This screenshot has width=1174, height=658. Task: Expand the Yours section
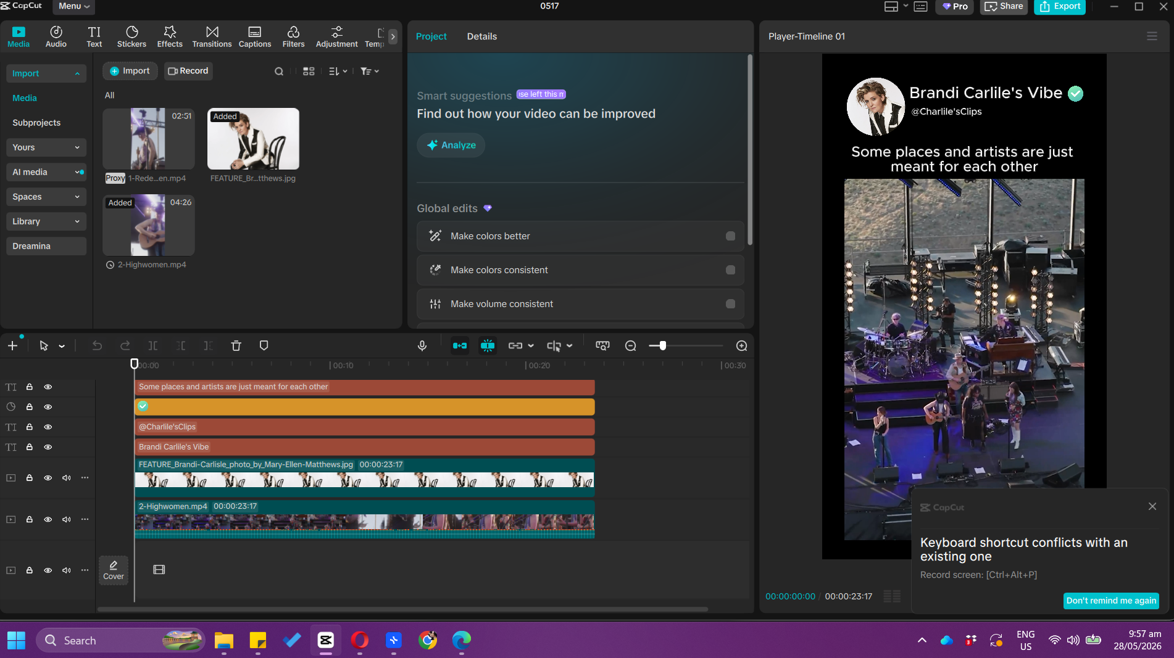tap(46, 147)
